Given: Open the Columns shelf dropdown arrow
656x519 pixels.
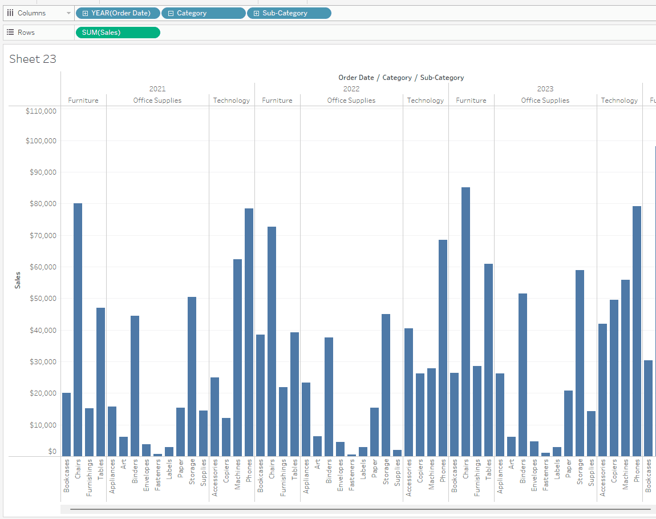Looking at the screenshot, I should point(68,13).
